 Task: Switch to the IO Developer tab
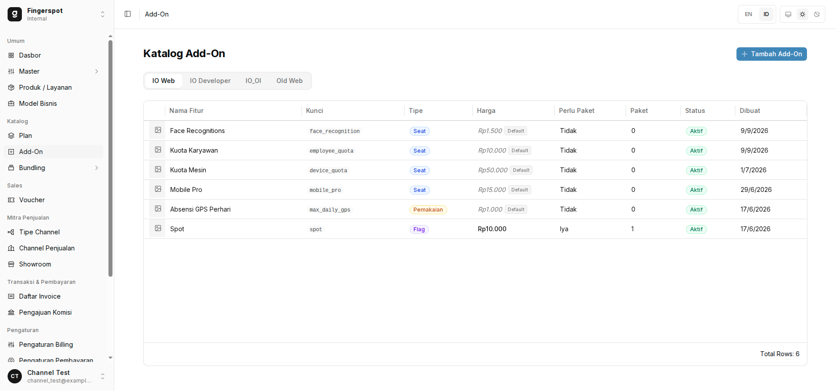[210, 81]
